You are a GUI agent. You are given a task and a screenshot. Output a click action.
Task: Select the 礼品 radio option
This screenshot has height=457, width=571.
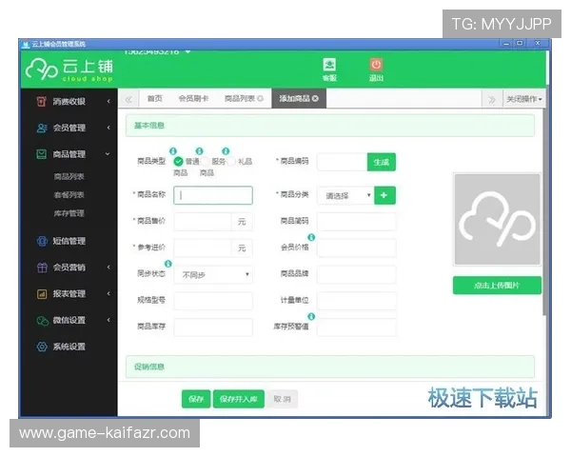231,162
